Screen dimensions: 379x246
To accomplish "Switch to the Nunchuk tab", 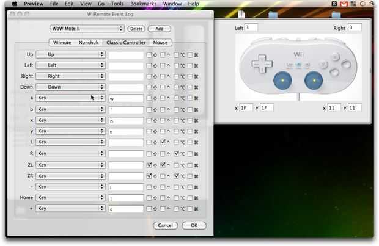I will click(89, 43).
